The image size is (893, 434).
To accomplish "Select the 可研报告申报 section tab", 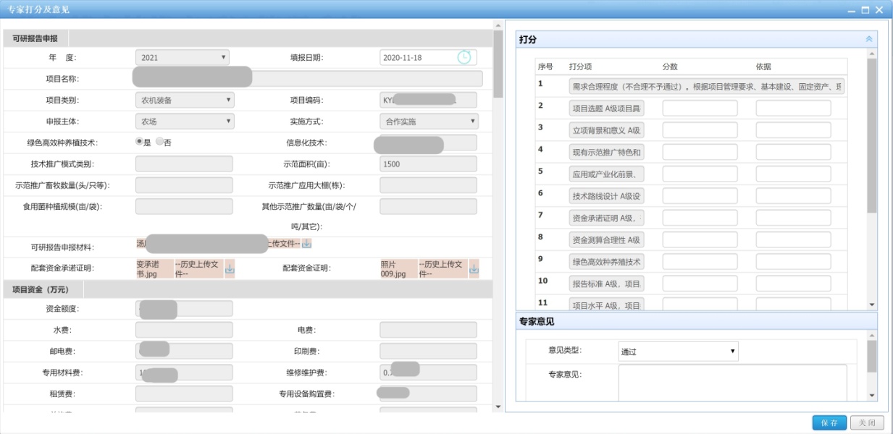I will 36,39.
